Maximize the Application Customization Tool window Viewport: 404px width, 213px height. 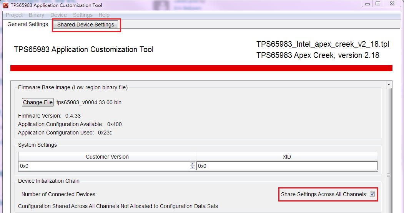point(378,4)
